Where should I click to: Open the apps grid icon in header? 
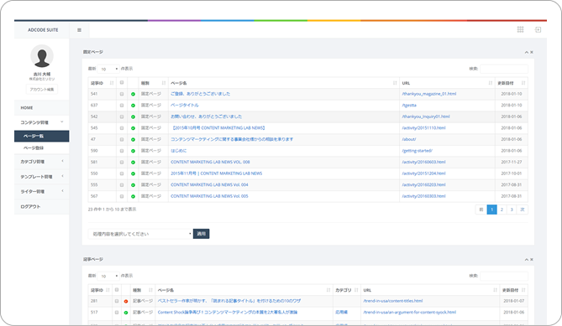pos(520,29)
